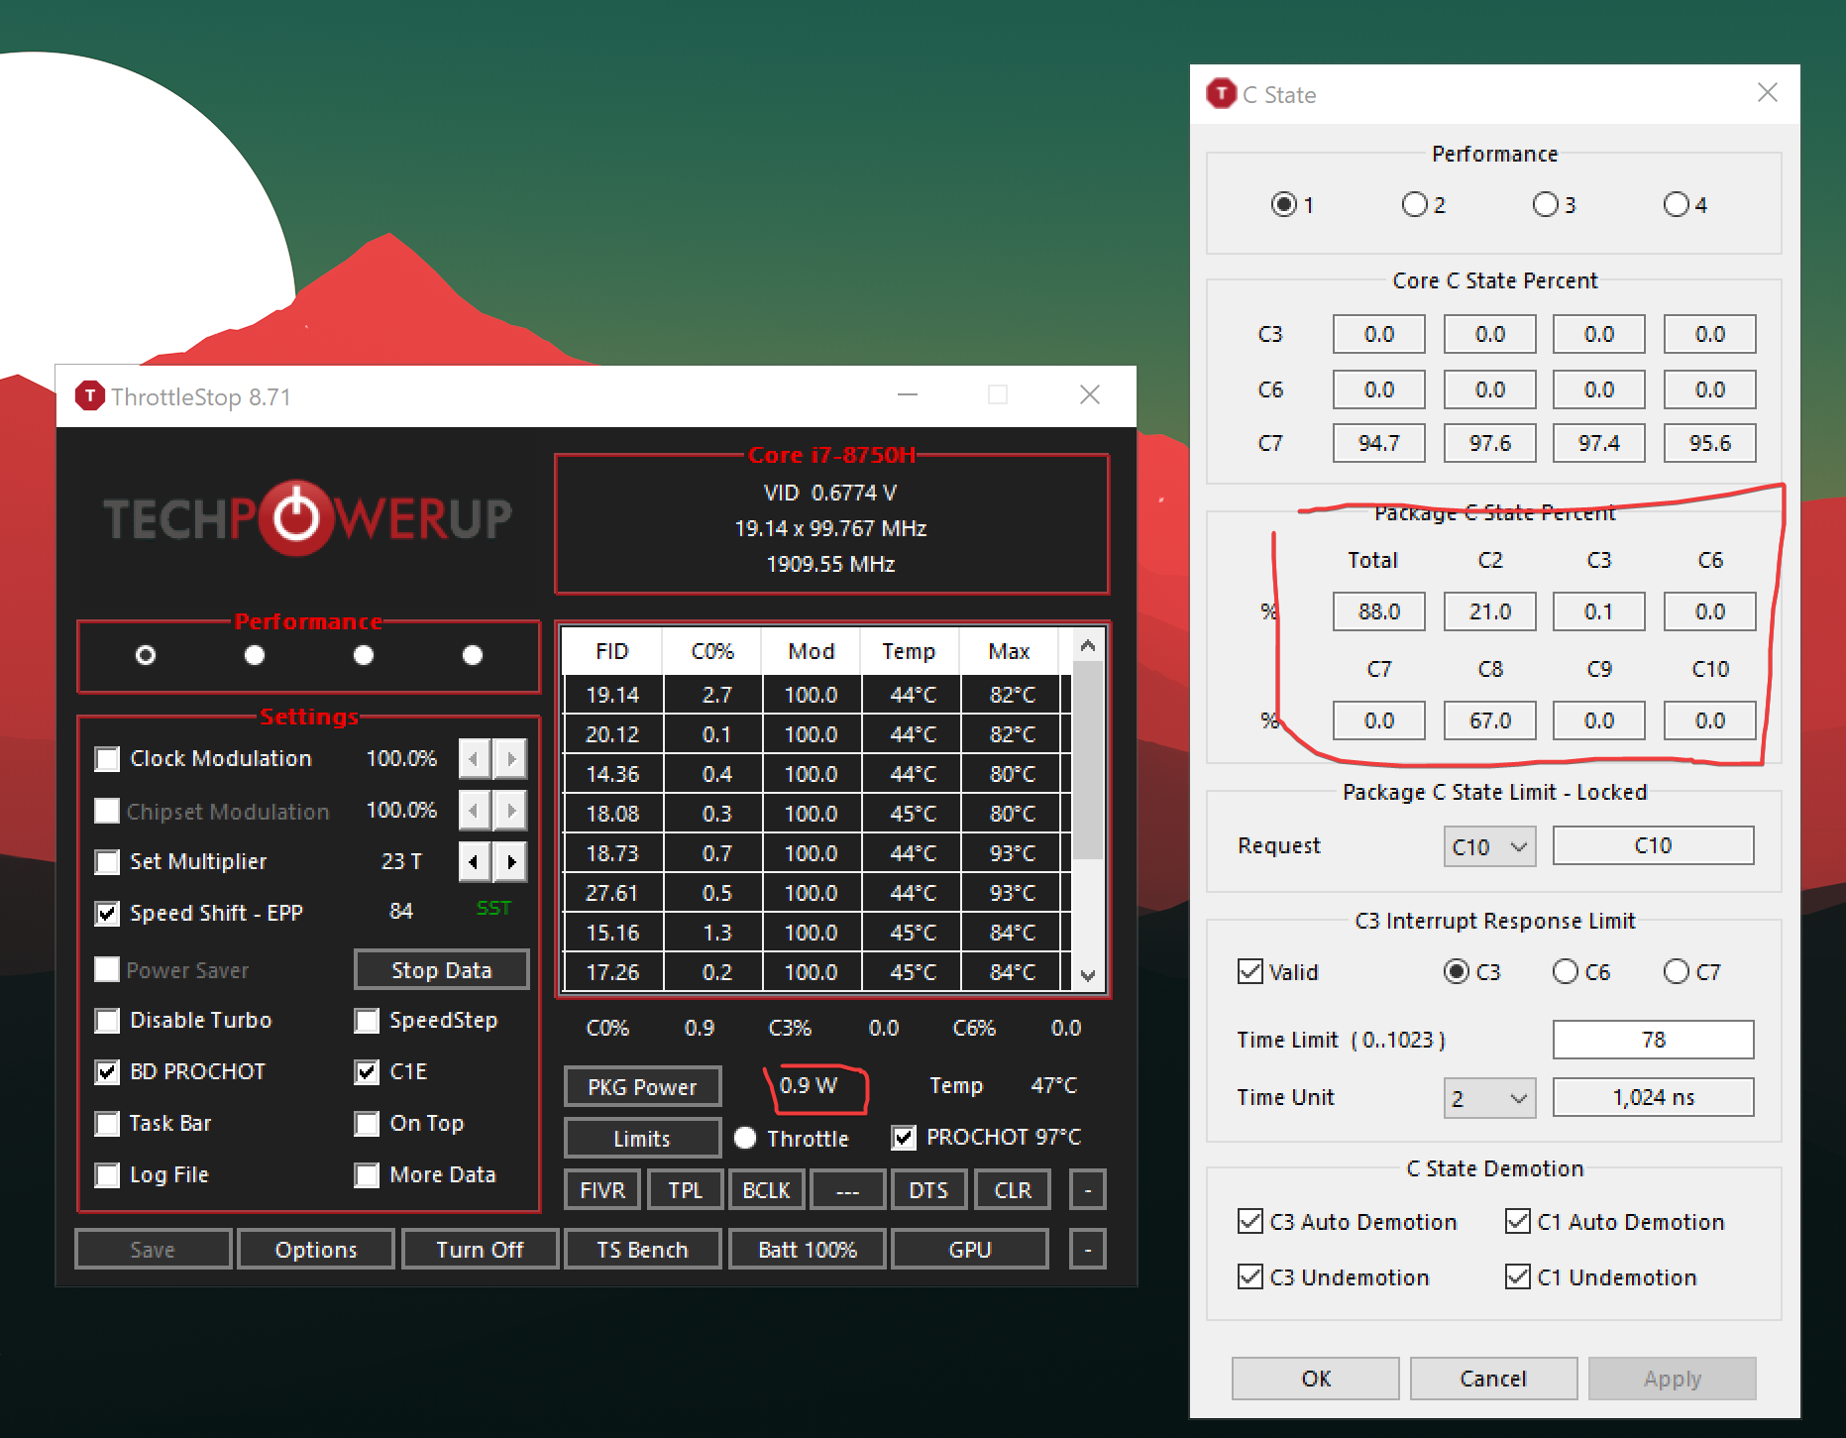Enable the Task Bar checkbox

tap(107, 1124)
